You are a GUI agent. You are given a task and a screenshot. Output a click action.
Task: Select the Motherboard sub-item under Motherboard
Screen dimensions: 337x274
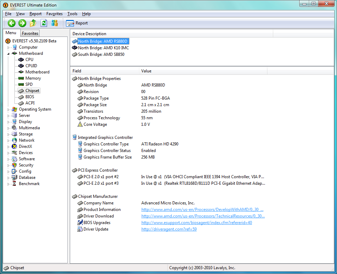[37, 72]
